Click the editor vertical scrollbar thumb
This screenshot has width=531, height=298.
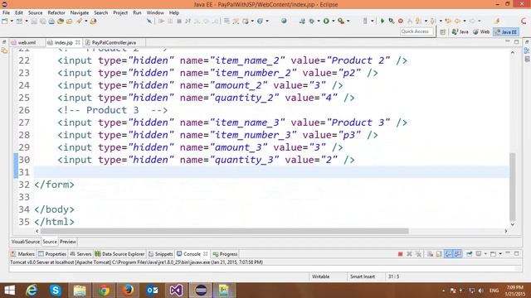(x=513, y=186)
